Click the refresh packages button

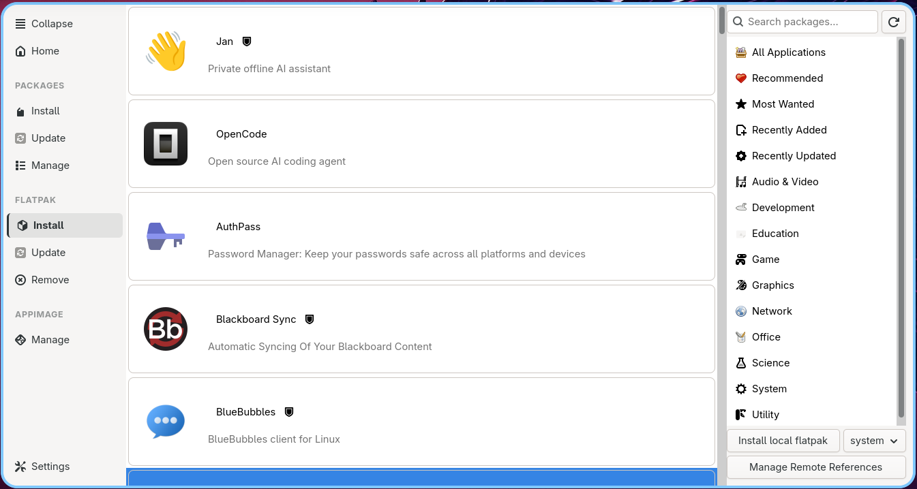(x=894, y=22)
